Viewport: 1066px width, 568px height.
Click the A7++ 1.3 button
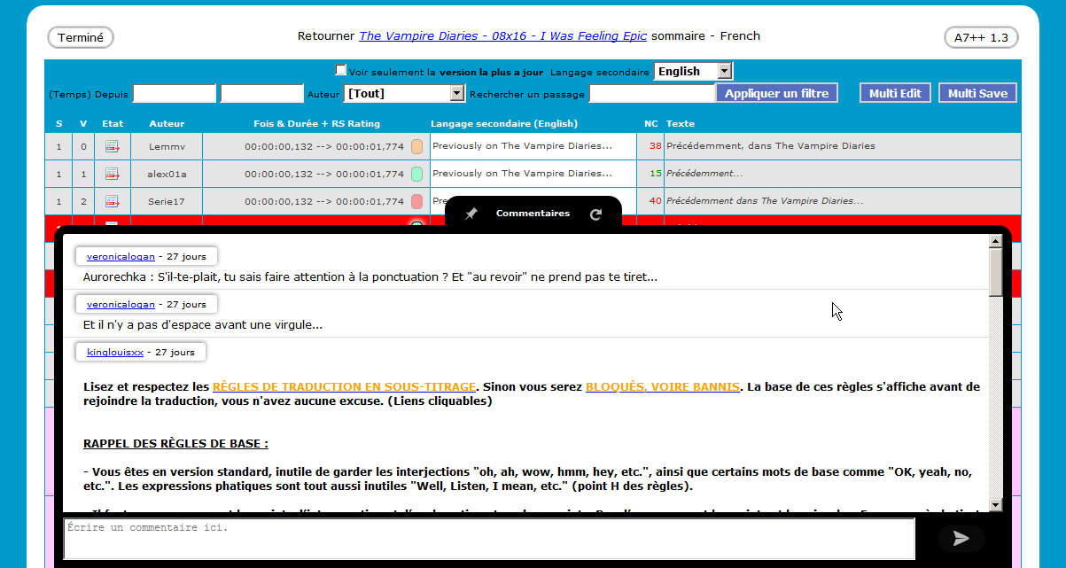[x=981, y=37]
